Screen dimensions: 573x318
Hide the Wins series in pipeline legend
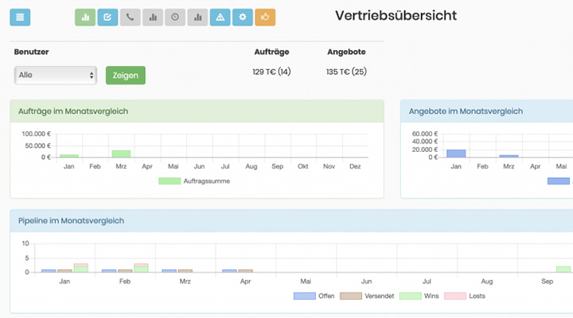pyautogui.click(x=409, y=296)
